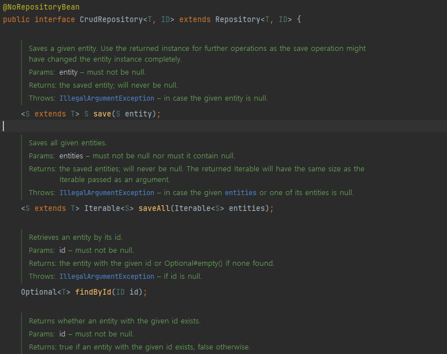The image size is (447, 354).
Task: Click the findById method name
Action: pyautogui.click(x=93, y=292)
